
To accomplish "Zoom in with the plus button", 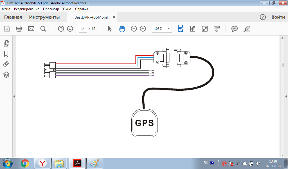I will point(143,29).
